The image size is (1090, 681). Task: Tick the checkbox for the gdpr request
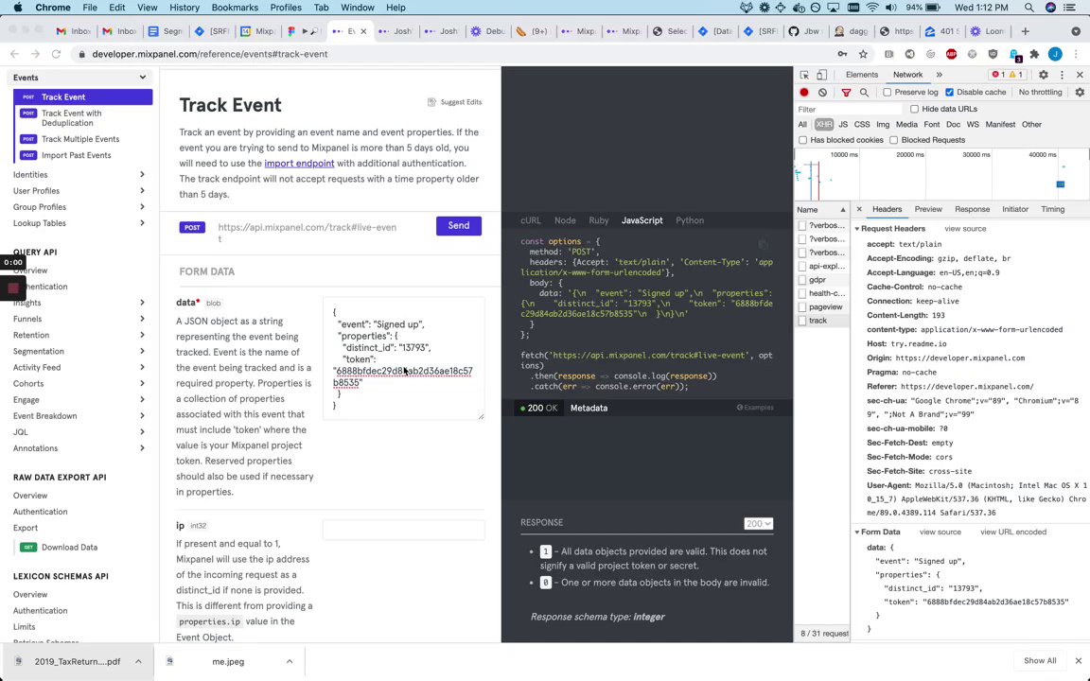(803, 280)
